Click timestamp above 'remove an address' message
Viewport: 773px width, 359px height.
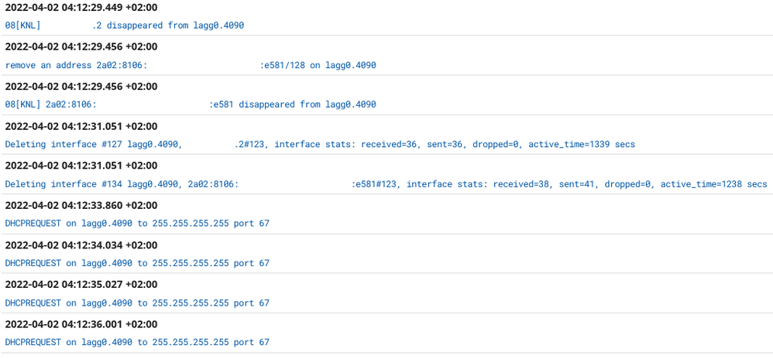pos(81,46)
